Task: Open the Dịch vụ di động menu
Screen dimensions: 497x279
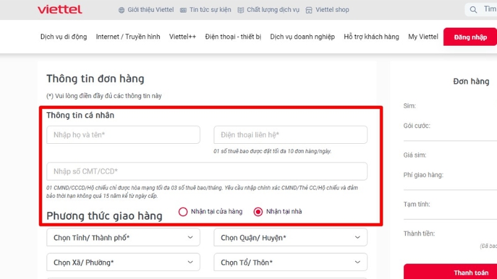Action: pos(63,37)
